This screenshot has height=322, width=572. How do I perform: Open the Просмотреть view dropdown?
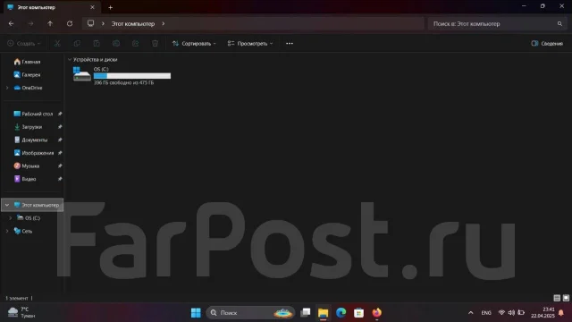250,44
